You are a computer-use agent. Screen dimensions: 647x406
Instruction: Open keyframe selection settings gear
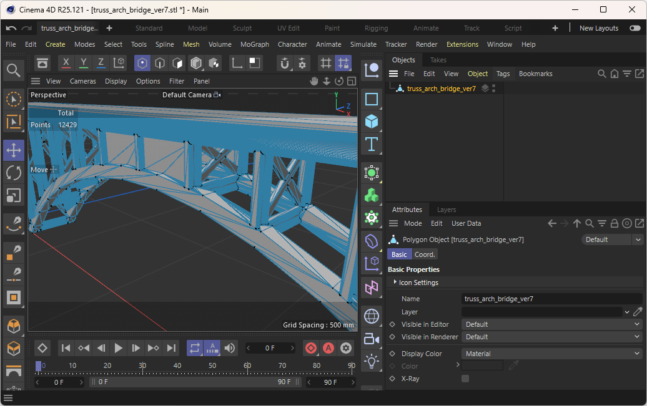[346, 348]
